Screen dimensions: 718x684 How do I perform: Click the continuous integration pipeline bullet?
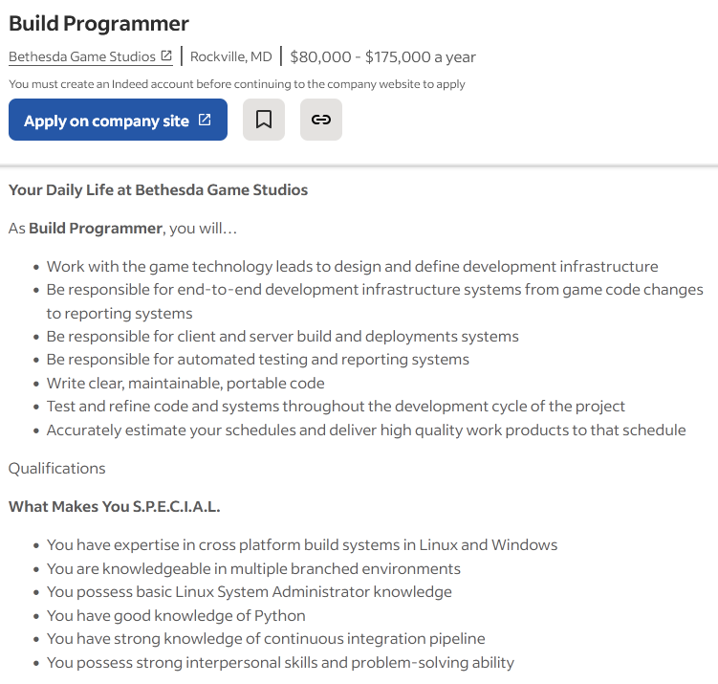click(266, 638)
